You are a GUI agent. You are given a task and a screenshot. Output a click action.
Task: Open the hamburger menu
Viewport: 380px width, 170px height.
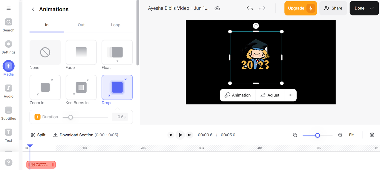coord(8,8)
